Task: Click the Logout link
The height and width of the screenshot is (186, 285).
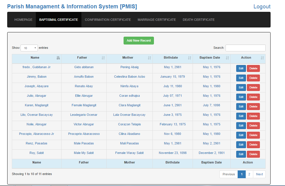Action: pos(262,7)
